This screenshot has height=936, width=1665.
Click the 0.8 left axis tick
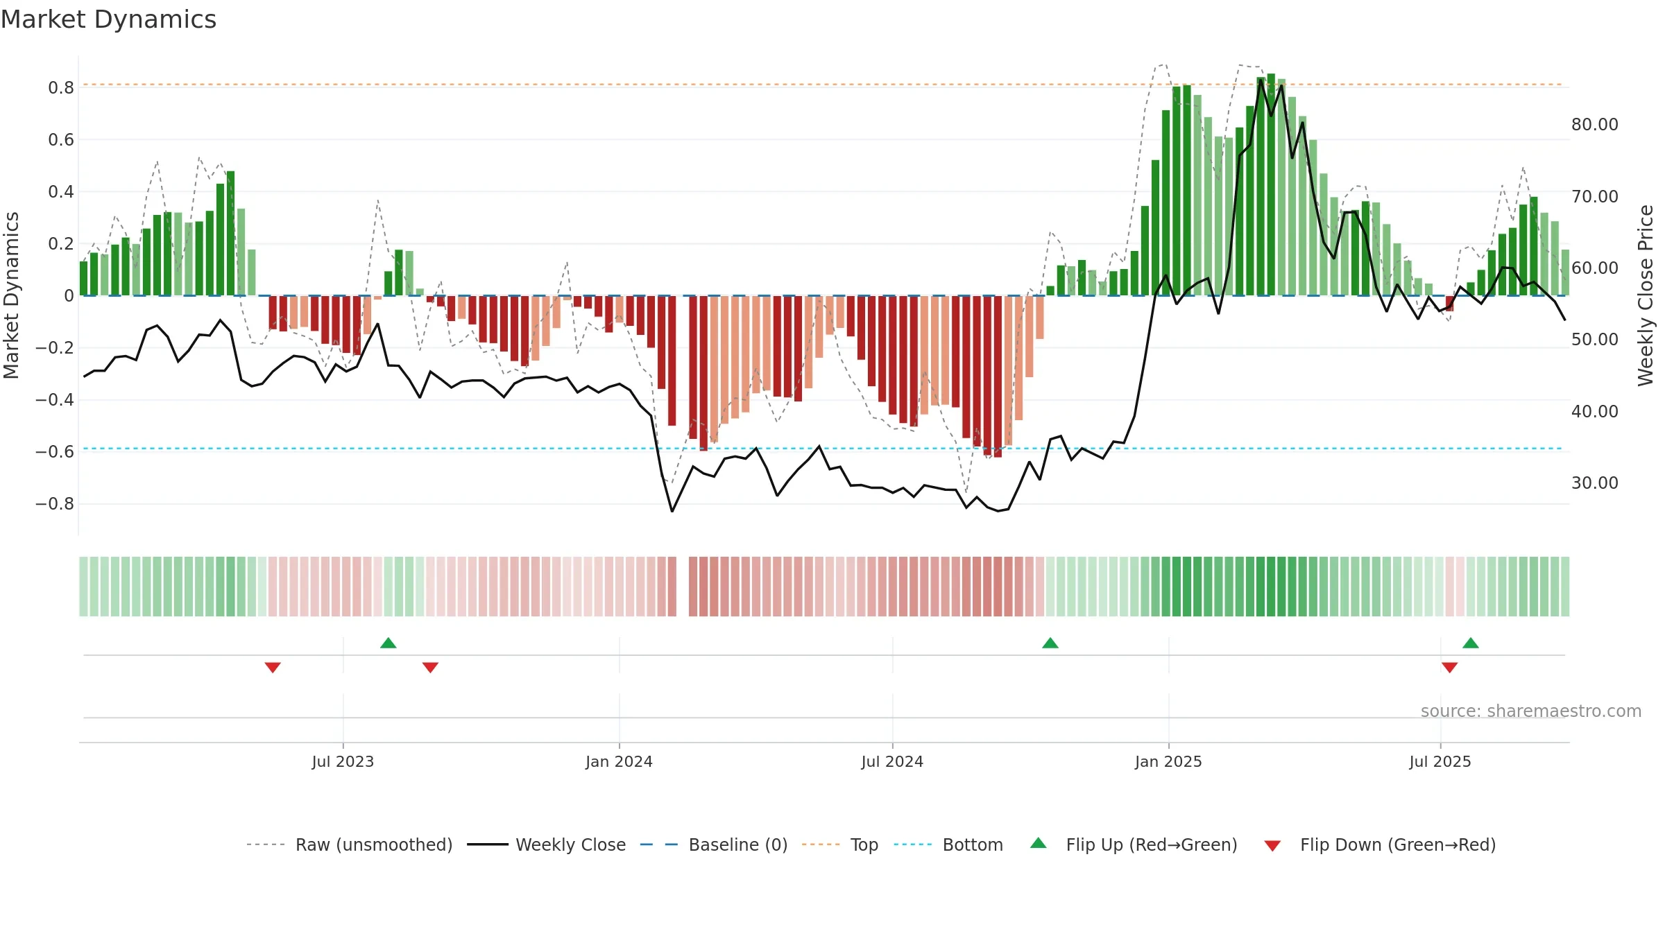click(61, 88)
